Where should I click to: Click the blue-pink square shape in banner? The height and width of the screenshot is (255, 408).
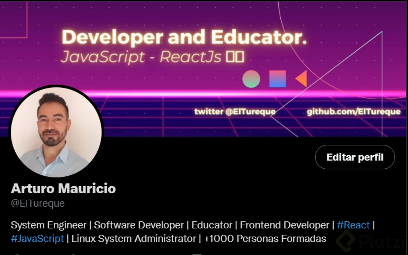coord(278,79)
